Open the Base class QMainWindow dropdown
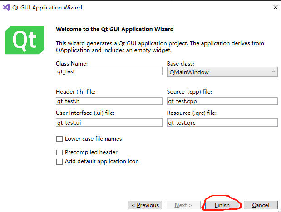 (x=222, y=72)
